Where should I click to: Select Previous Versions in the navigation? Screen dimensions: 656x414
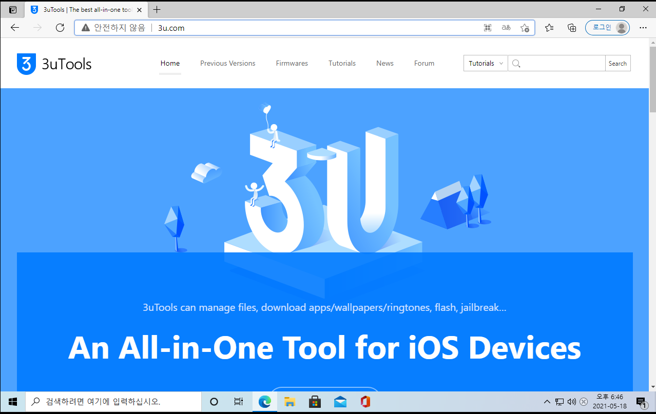227,63
